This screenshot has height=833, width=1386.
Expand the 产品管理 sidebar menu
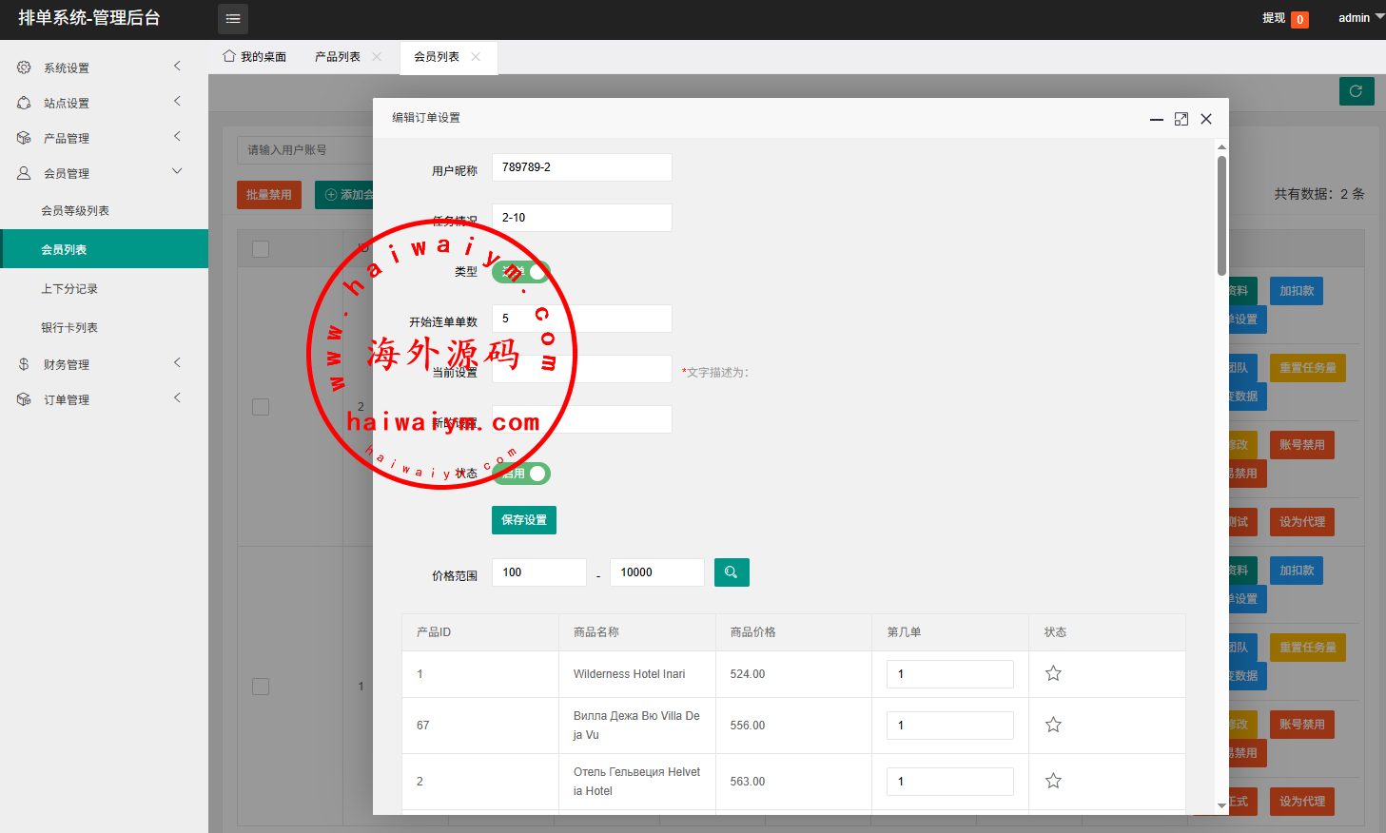[x=104, y=138]
